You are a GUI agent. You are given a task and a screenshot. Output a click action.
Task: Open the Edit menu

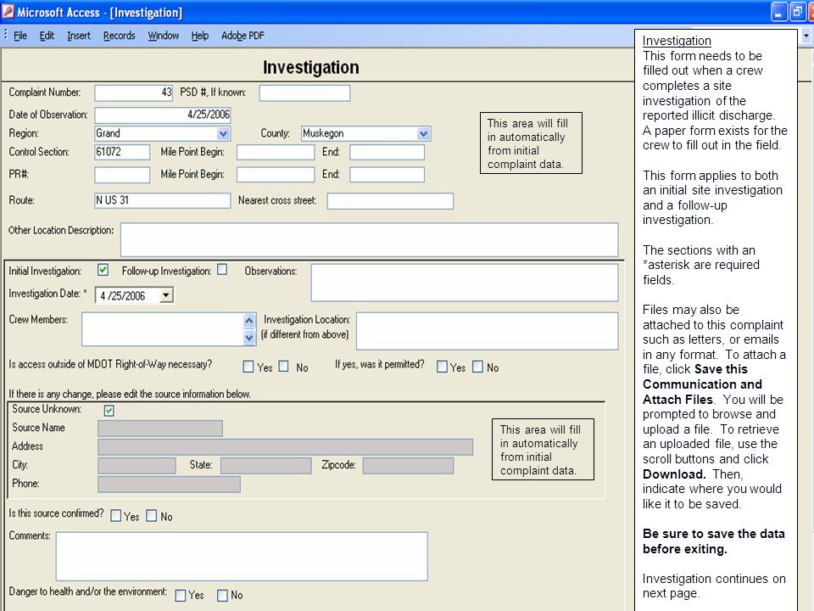click(47, 36)
